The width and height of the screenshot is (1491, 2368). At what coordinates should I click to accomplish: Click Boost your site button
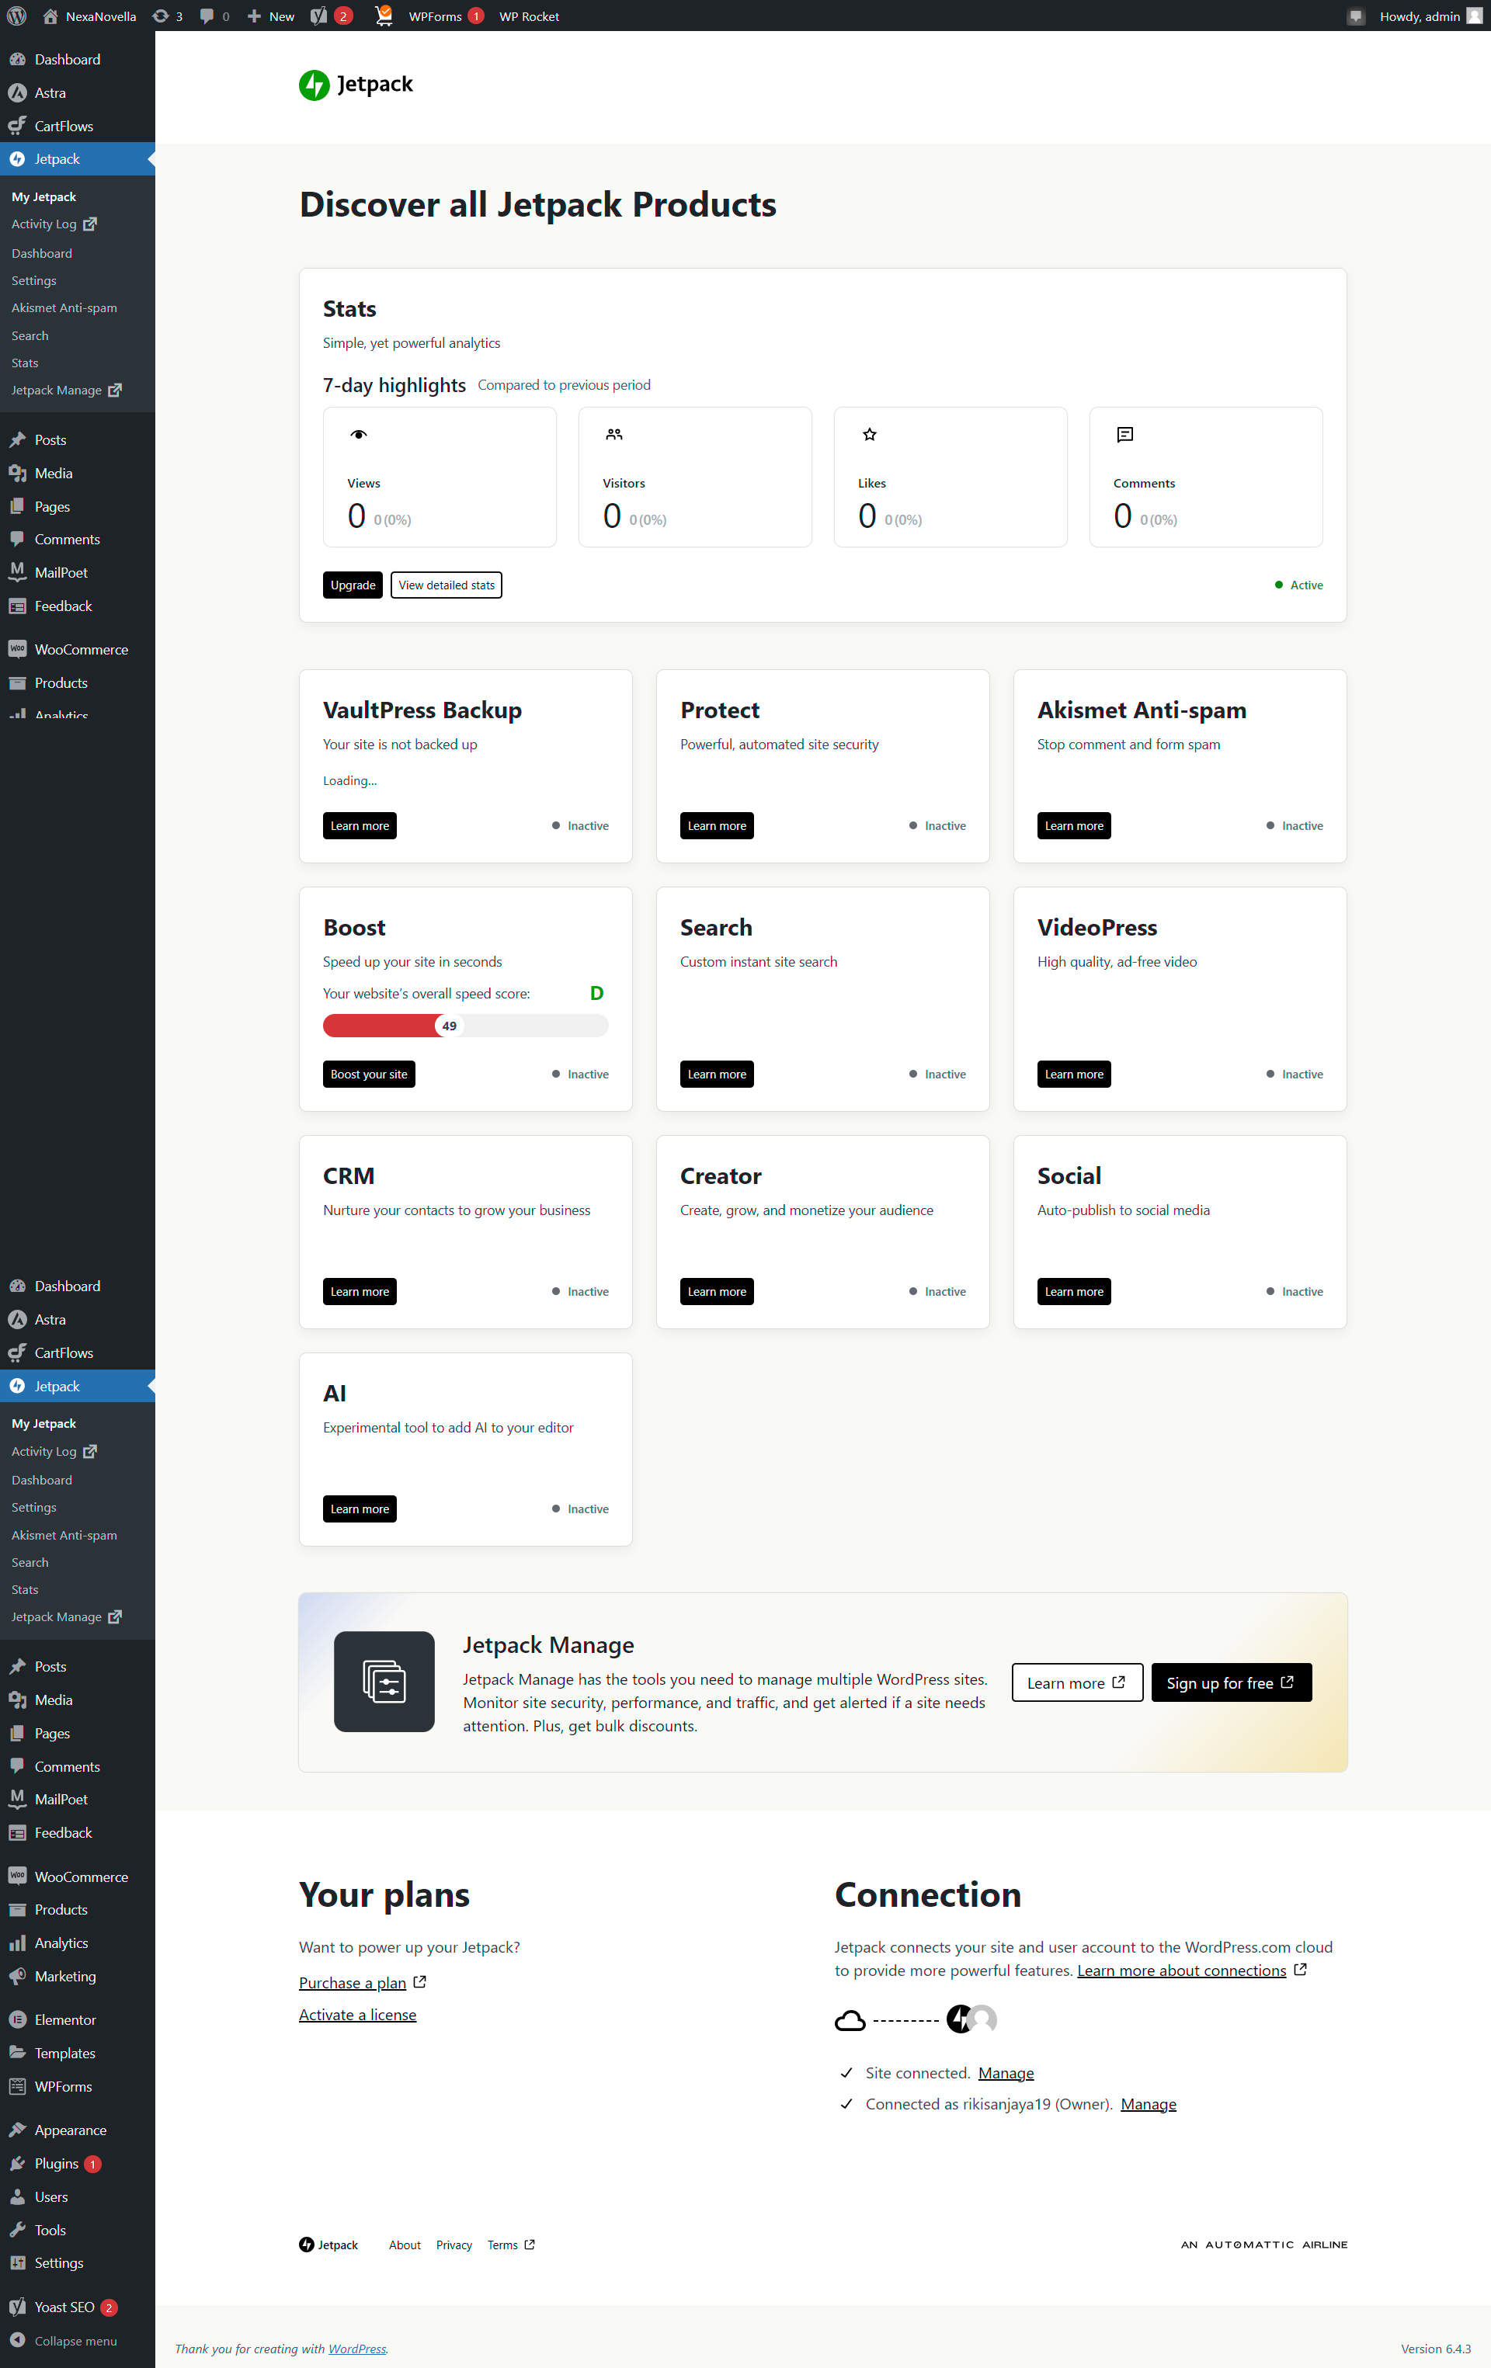tap(369, 1074)
